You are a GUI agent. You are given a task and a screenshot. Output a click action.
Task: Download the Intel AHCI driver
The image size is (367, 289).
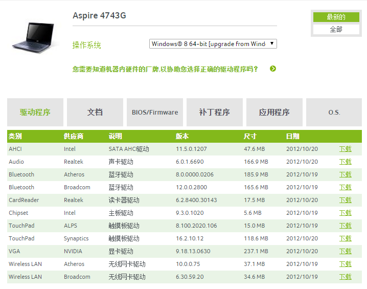345,149
